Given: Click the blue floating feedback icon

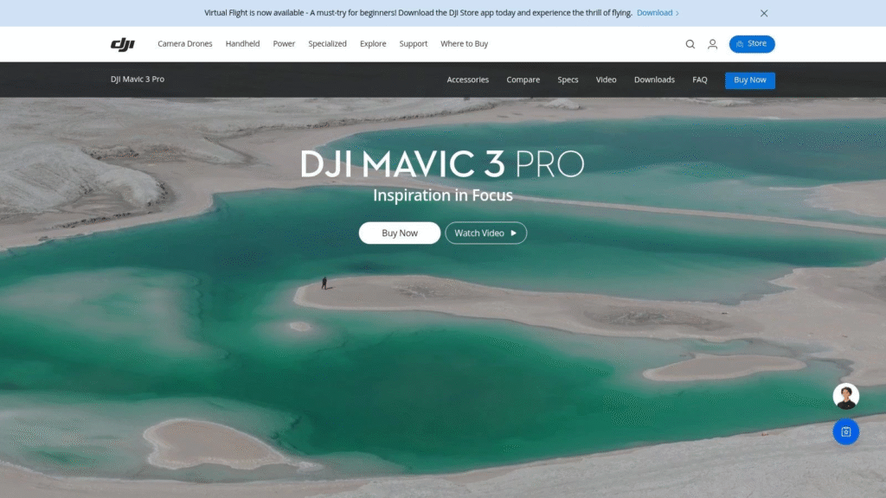Looking at the screenshot, I should coord(845,431).
